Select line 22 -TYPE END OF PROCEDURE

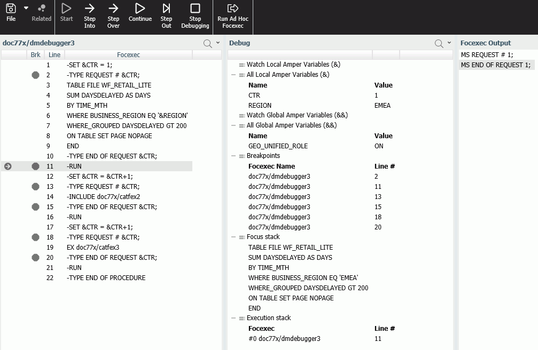point(106,277)
